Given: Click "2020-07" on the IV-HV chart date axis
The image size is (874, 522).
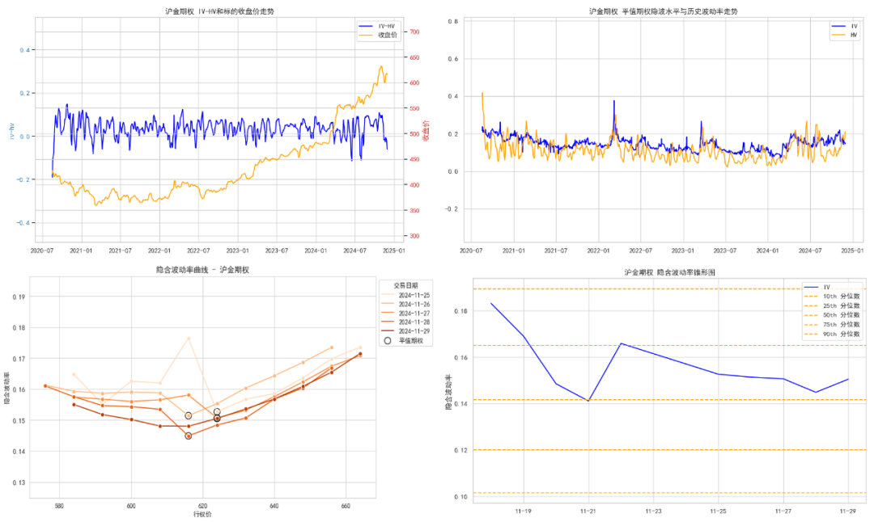Looking at the screenshot, I should (42, 251).
